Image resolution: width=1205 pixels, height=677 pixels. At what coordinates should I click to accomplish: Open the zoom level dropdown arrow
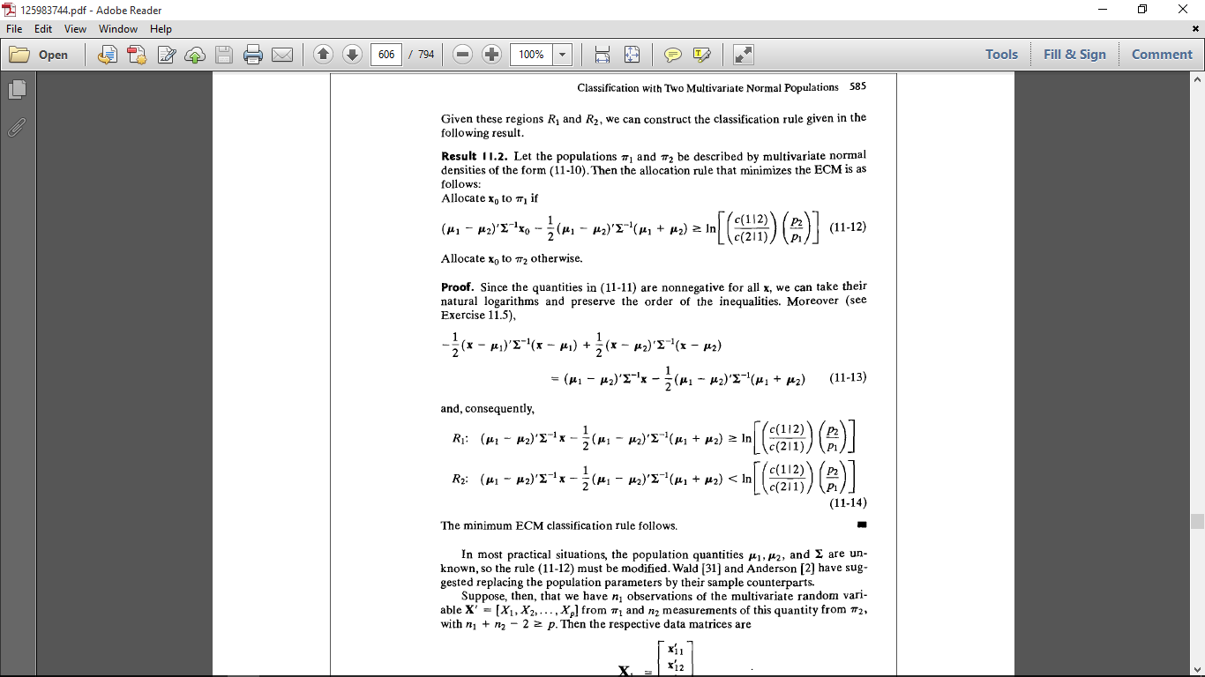click(x=563, y=55)
